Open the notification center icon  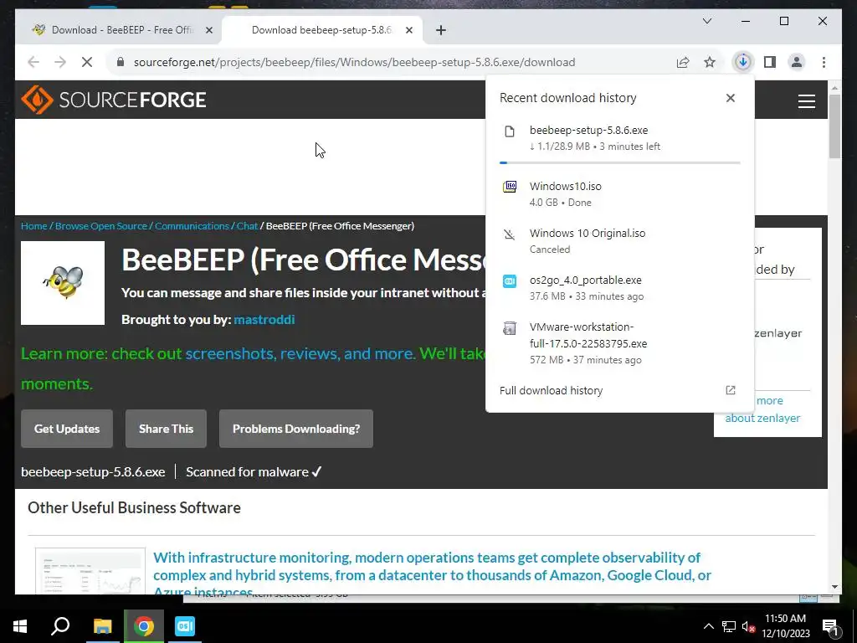coord(831,626)
